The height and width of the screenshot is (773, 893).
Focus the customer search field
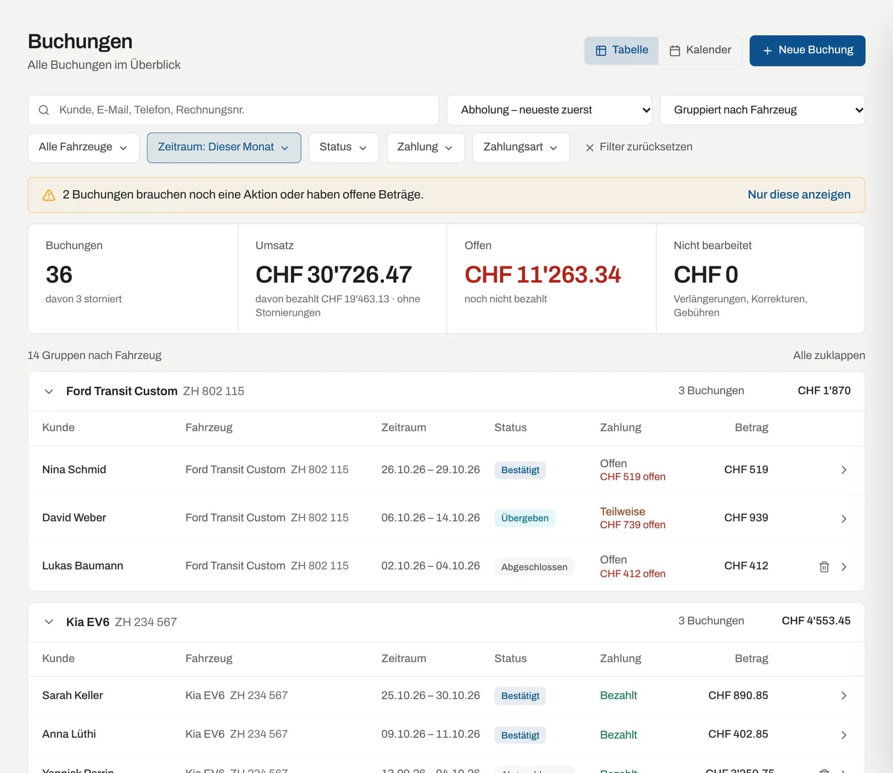tap(233, 110)
